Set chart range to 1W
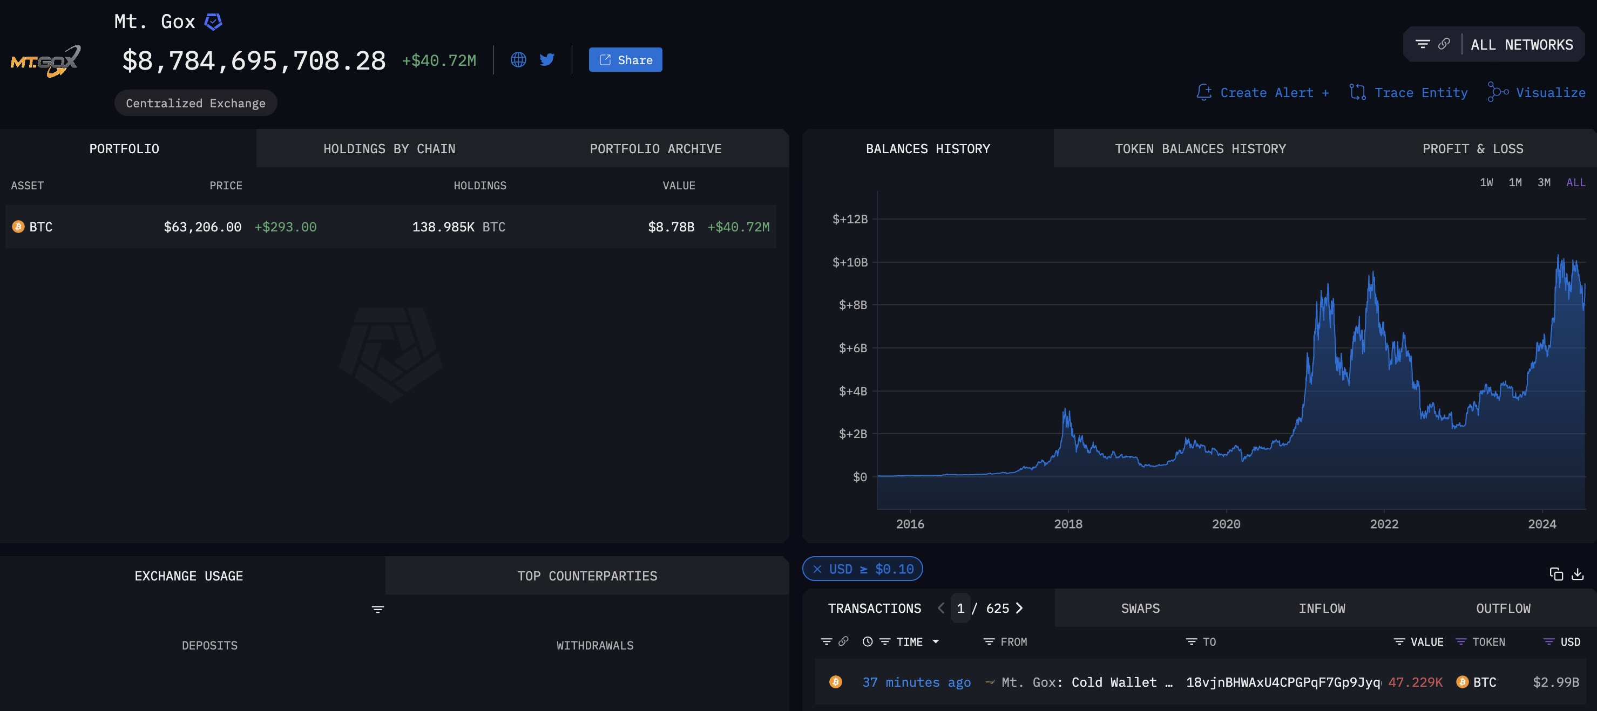This screenshot has width=1597, height=711. tap(1486, 182)
